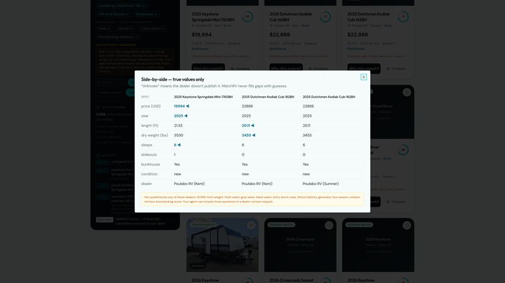This screenshot has width=505, height=283.
Task: Toggle Compare on Springdale Mini 1760BH card
Action: coord(240,69)
